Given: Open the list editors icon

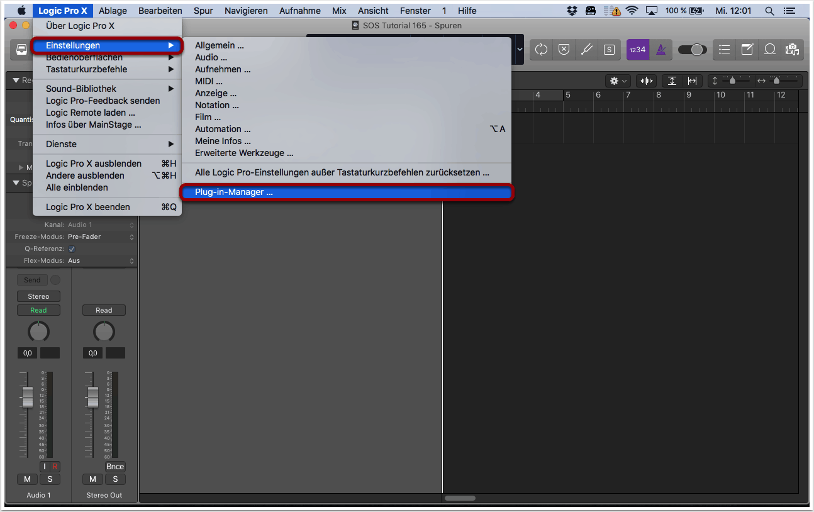Looking at the screenshot, I should point(725,50).
